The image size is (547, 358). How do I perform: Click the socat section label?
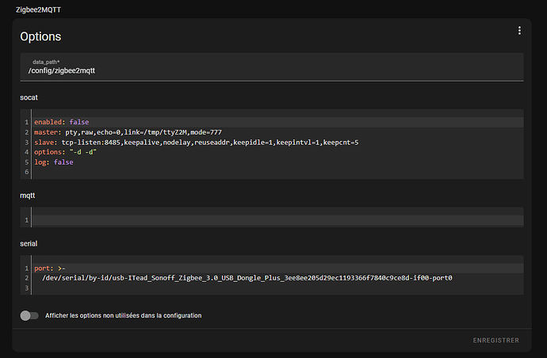[29, 97]
